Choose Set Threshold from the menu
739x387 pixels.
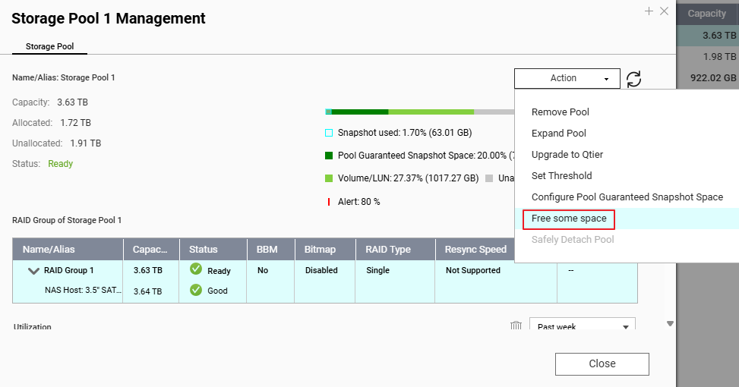561,176
